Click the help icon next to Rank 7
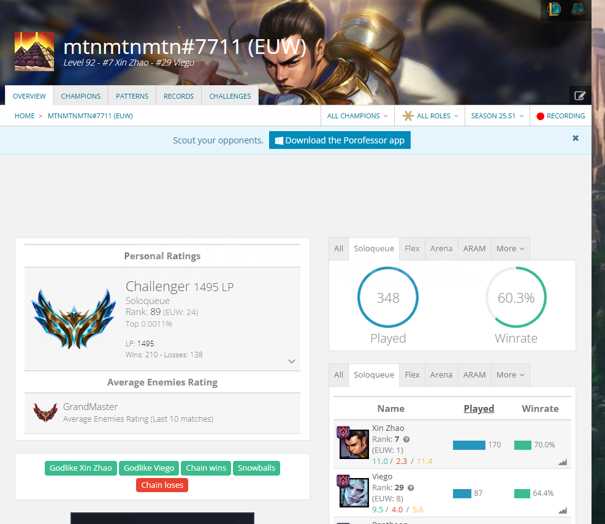This screenshot has height=524, width=605. tap(406, 439)
